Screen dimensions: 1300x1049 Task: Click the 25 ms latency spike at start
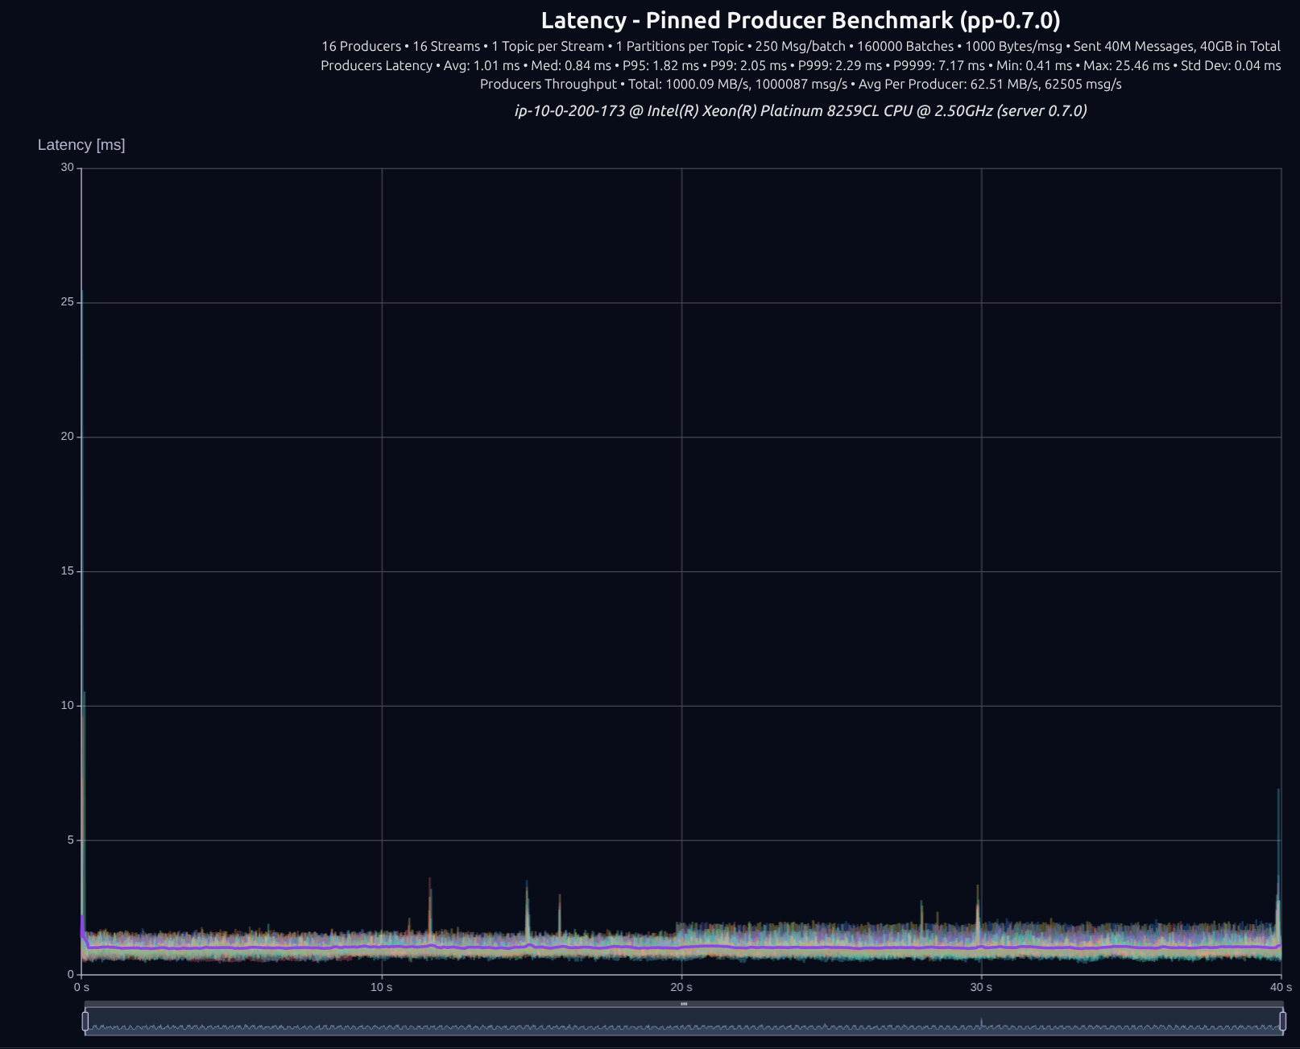82,294
